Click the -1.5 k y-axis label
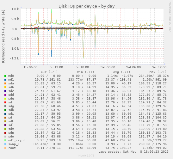Screen dimensions: 173x159 15,58
